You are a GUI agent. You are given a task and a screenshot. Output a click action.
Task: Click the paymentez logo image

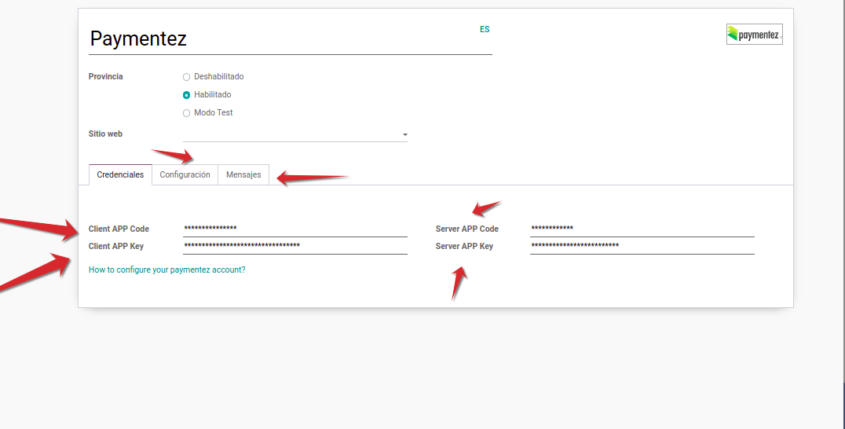754,34
